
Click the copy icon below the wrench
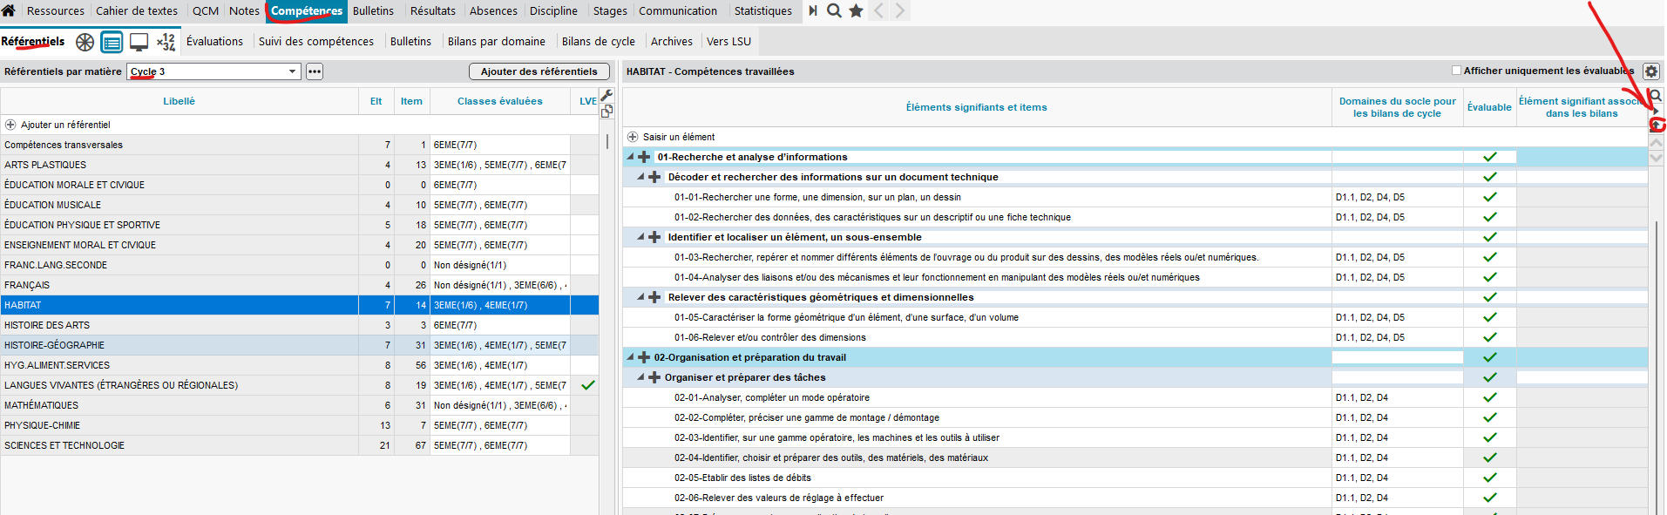point(607,111)
